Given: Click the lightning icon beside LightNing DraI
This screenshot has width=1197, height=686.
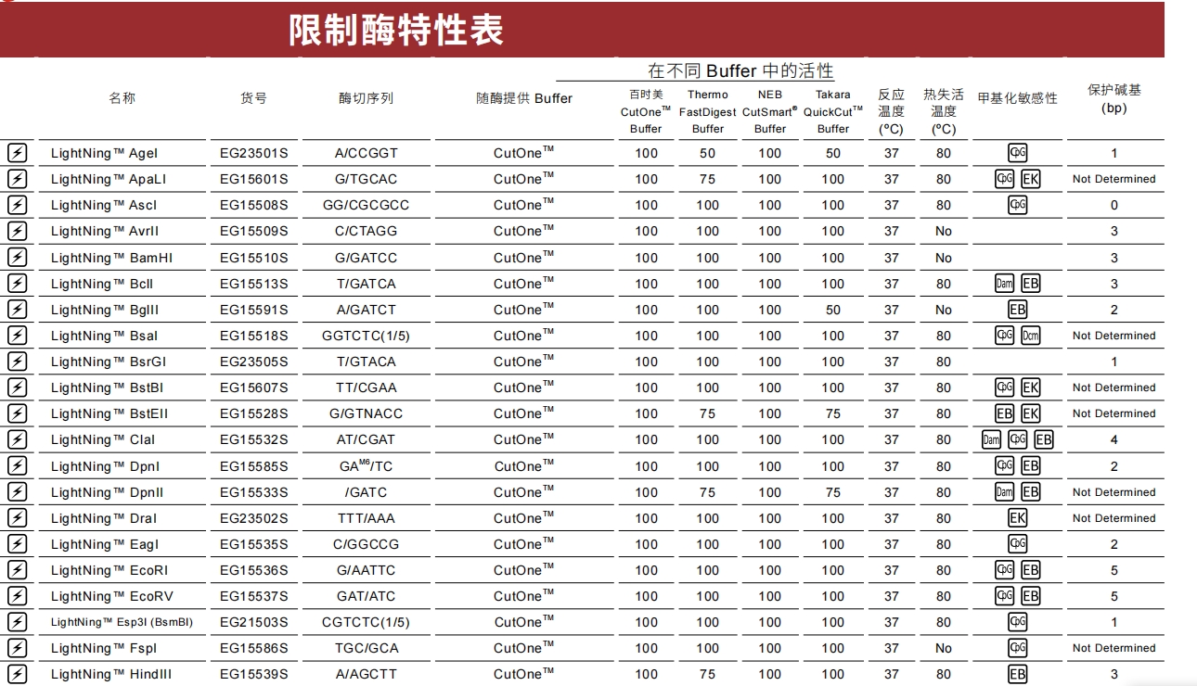Looking at the screenshot, I should pyautogui.click(x=17, y=518).
